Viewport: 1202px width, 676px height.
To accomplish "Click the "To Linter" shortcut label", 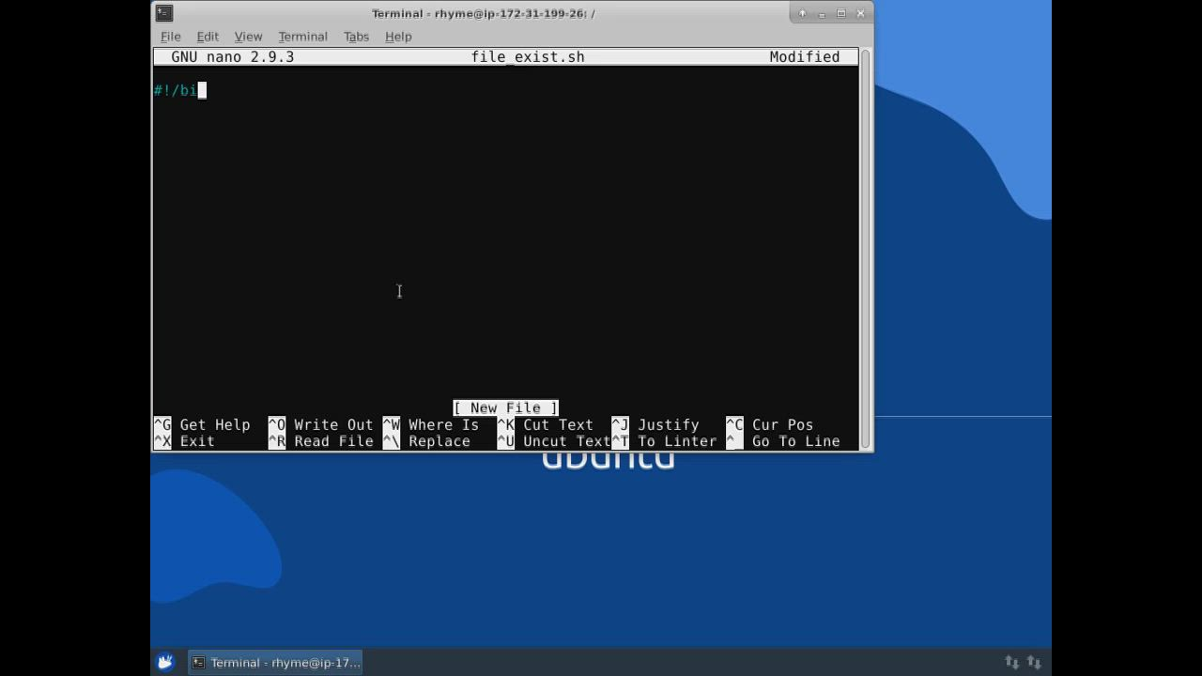I will pos(677,441).
